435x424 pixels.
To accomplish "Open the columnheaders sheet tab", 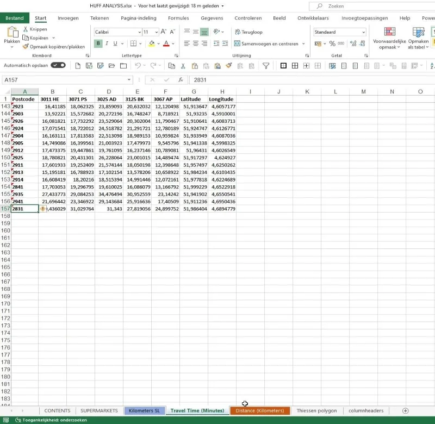I will pos(366,410).
